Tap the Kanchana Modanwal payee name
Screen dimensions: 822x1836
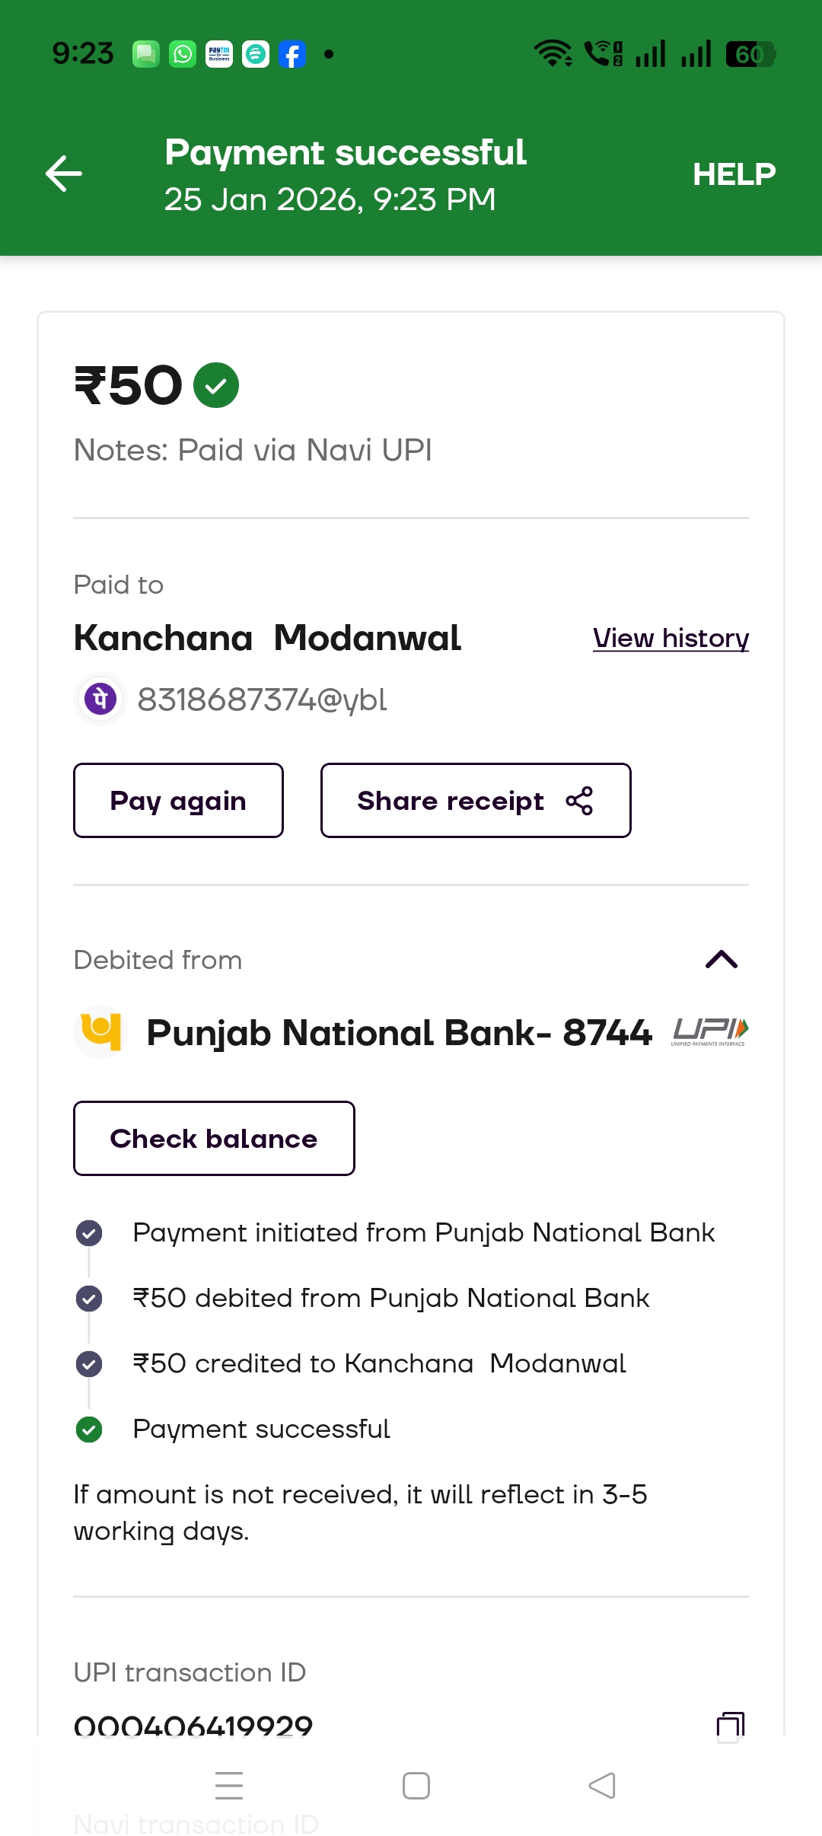pyautogui.click(x=267, y=638)
